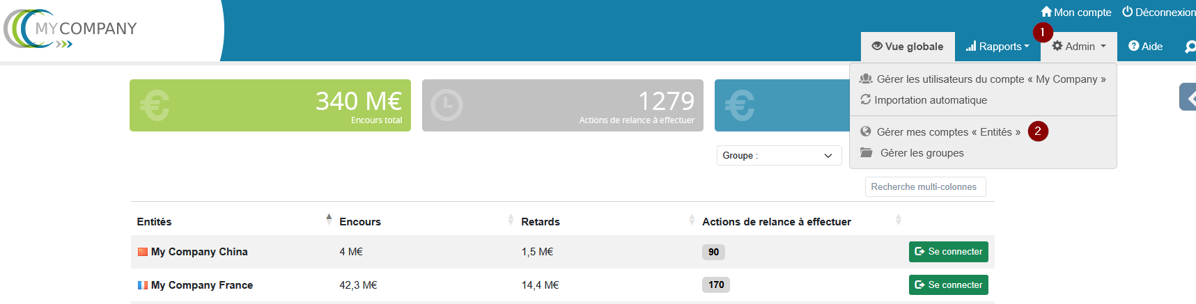The image size is (1196, 304).
Task: Click globe icon beside Gérer mes comptes
Action: coord(866,131)
